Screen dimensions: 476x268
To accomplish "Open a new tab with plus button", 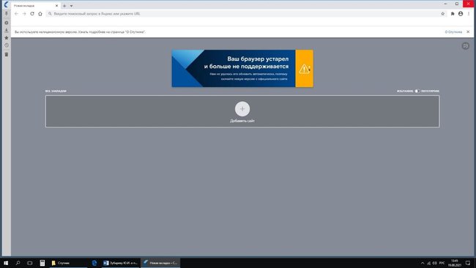I will coord(64,6).
